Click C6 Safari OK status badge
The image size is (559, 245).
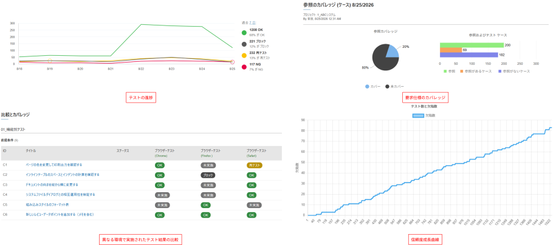point(252,215)
